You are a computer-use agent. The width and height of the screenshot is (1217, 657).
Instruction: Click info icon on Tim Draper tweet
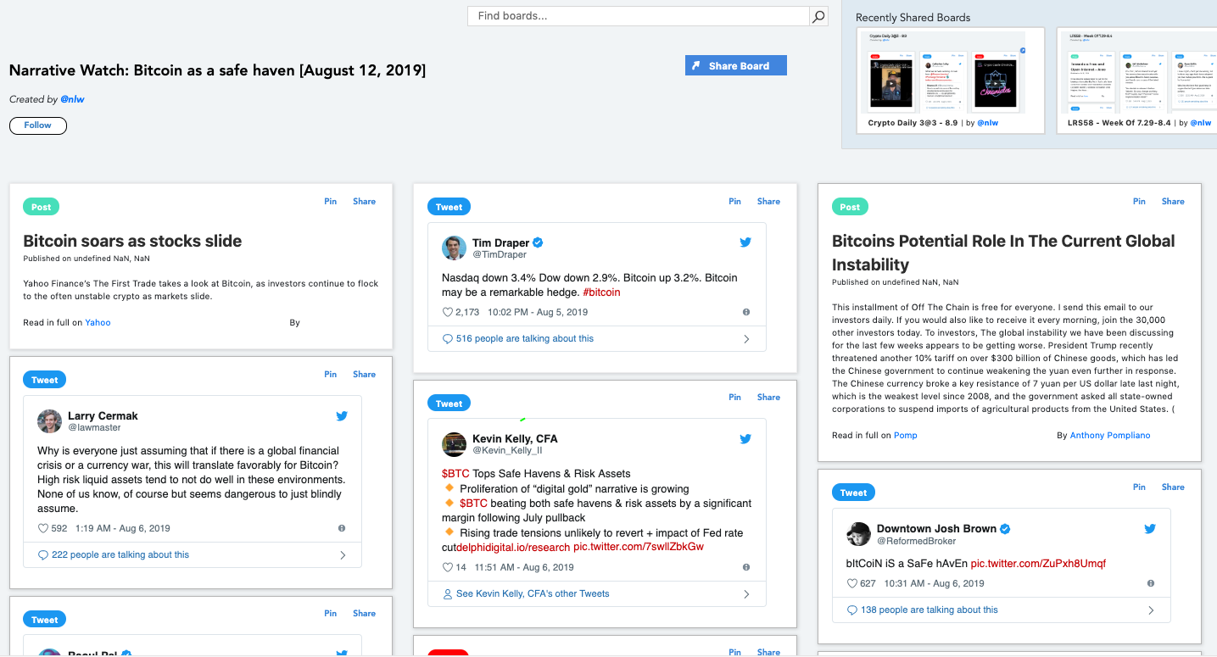click(x=746, y=312)
